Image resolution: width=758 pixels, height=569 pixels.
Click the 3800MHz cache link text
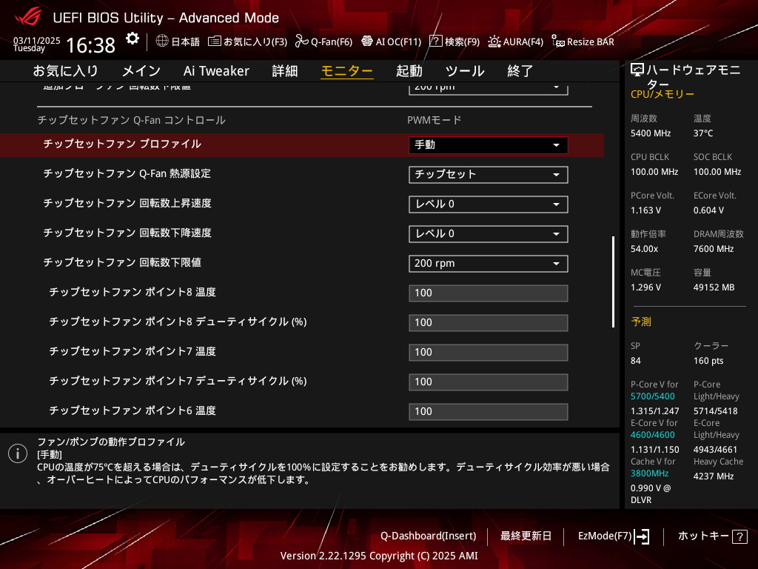pyautogui.click(x=649, y=473)
